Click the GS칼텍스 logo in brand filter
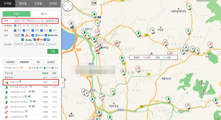 pos(40,35)
